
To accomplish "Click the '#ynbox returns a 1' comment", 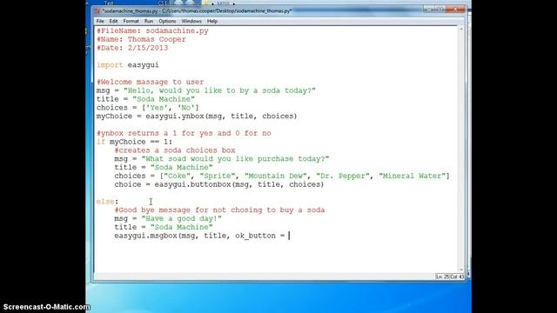I will click(184, 133).
